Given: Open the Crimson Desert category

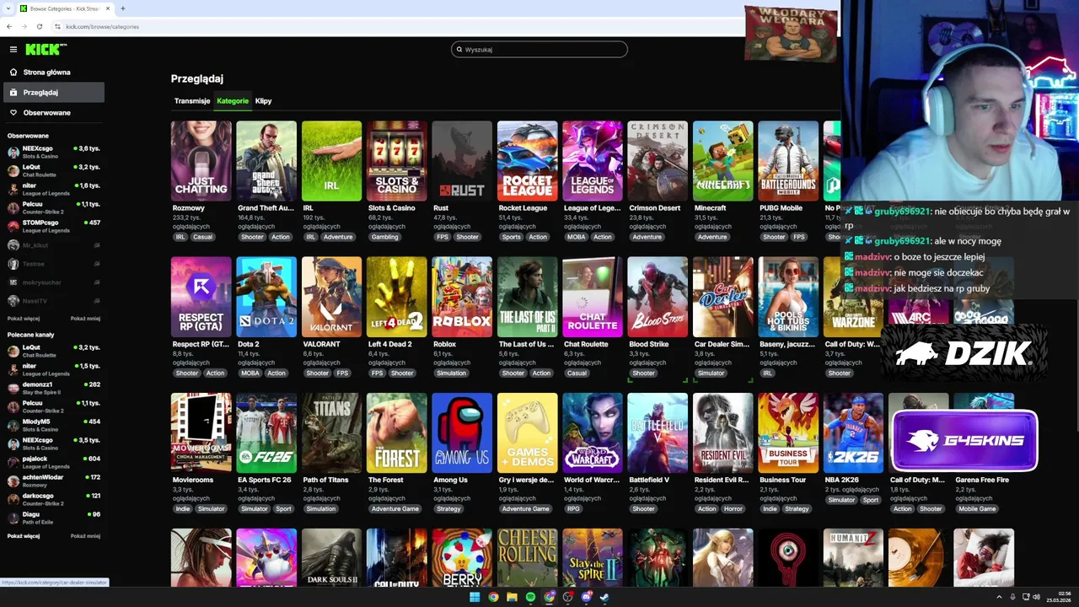Looking at the screenshot, I should click(x=658, y=161).
